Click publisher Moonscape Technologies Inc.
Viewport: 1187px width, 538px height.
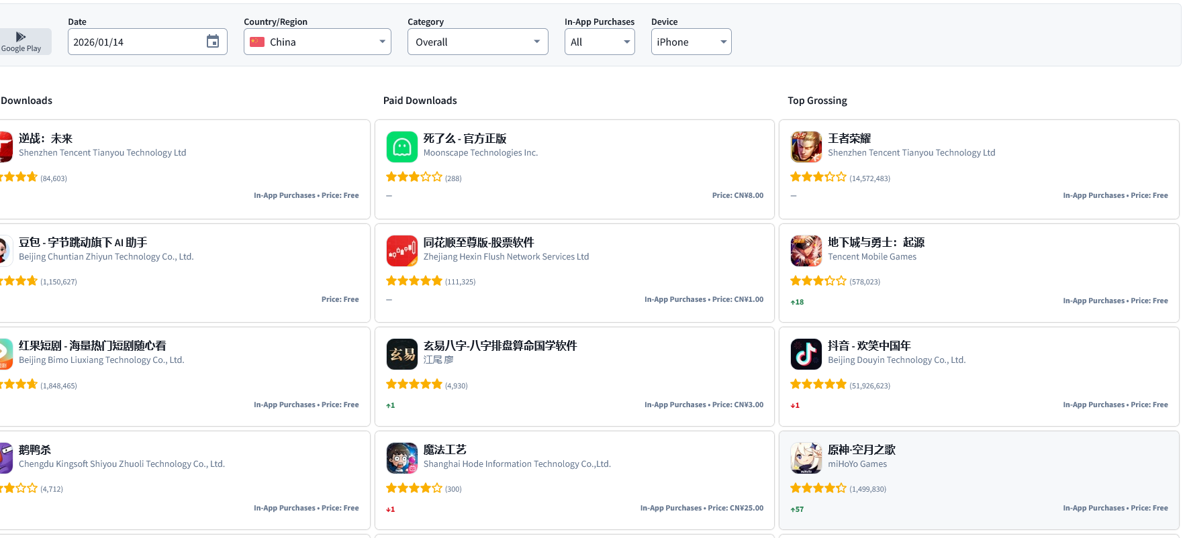tap(481, 153)
